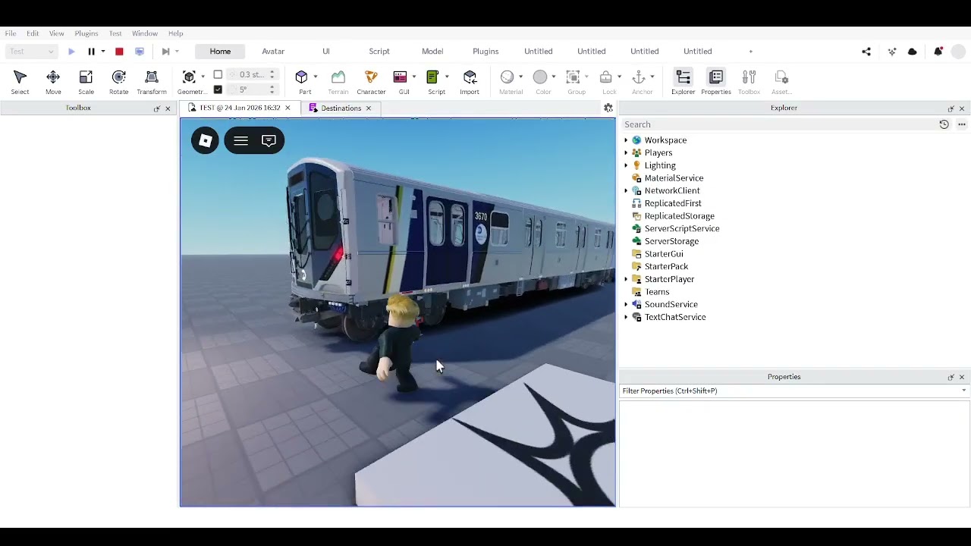Open the Roblox logo menu in viewport

(x=205, y=140)
